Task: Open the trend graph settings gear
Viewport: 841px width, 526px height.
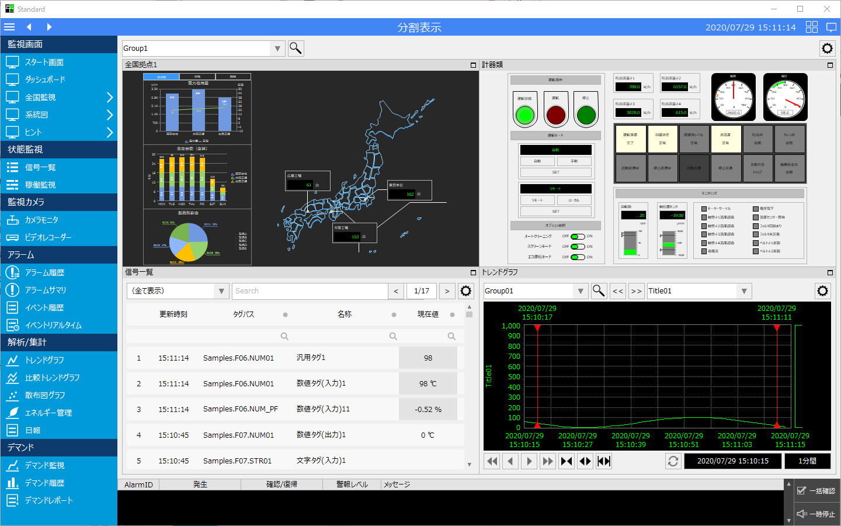Action: (823, 290)
